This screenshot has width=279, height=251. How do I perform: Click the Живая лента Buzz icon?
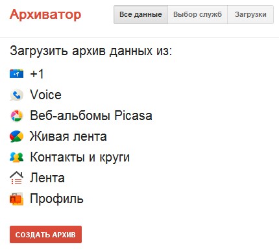click(16, 136)
